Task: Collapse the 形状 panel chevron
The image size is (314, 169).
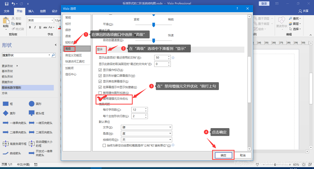Action: tap(56, 45)
